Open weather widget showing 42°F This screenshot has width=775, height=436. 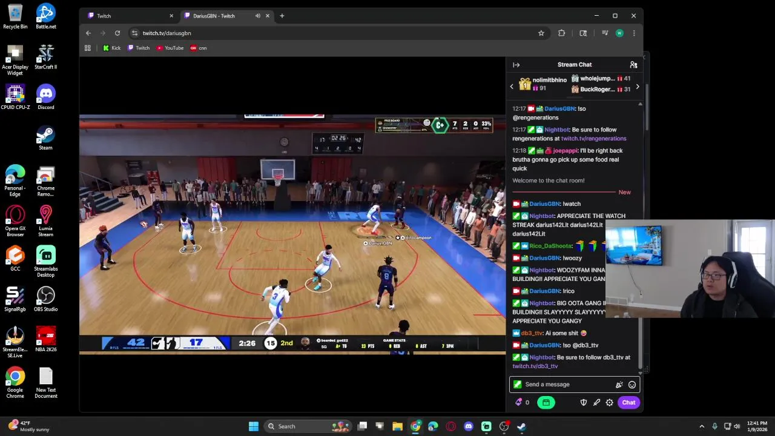coord(29,426)
